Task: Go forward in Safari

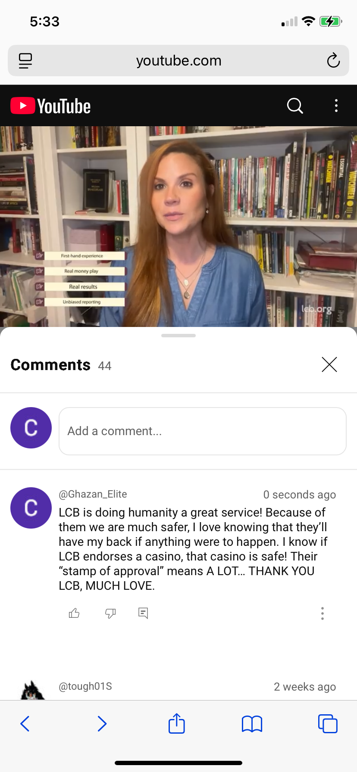Action: pyautogui.click(x=102, y=724)
